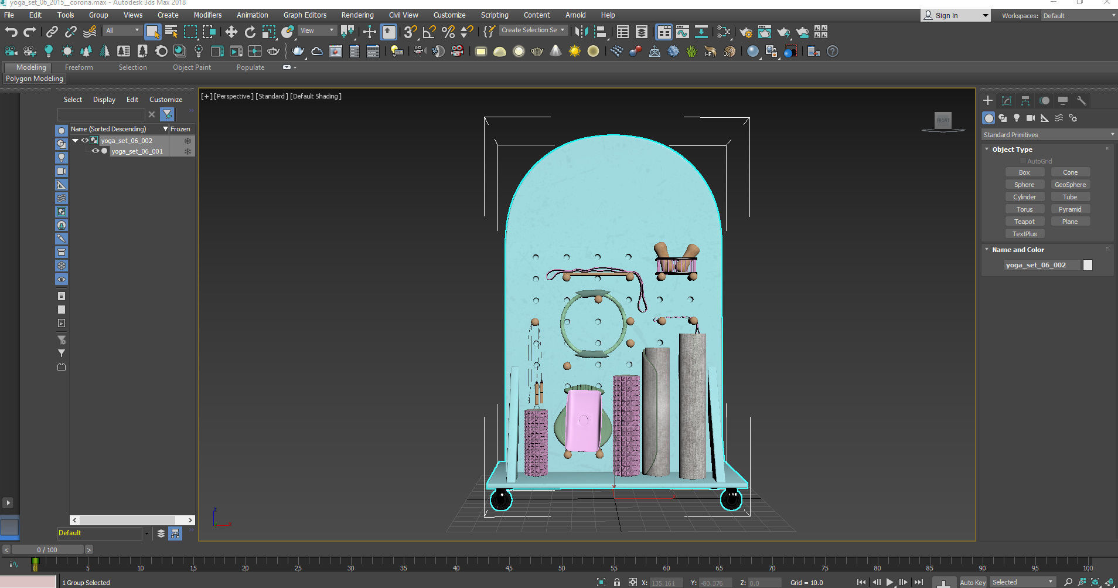1118x588 pixels.
Task: Click the Teapot primitive button
Action: [1024, 222]
